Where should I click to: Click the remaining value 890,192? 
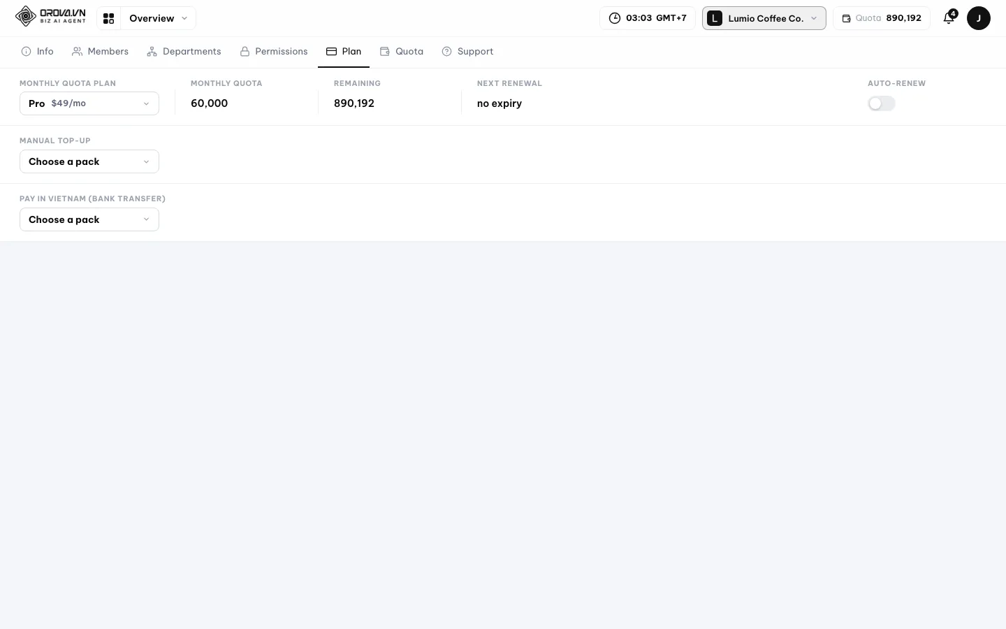pos(354,103)
